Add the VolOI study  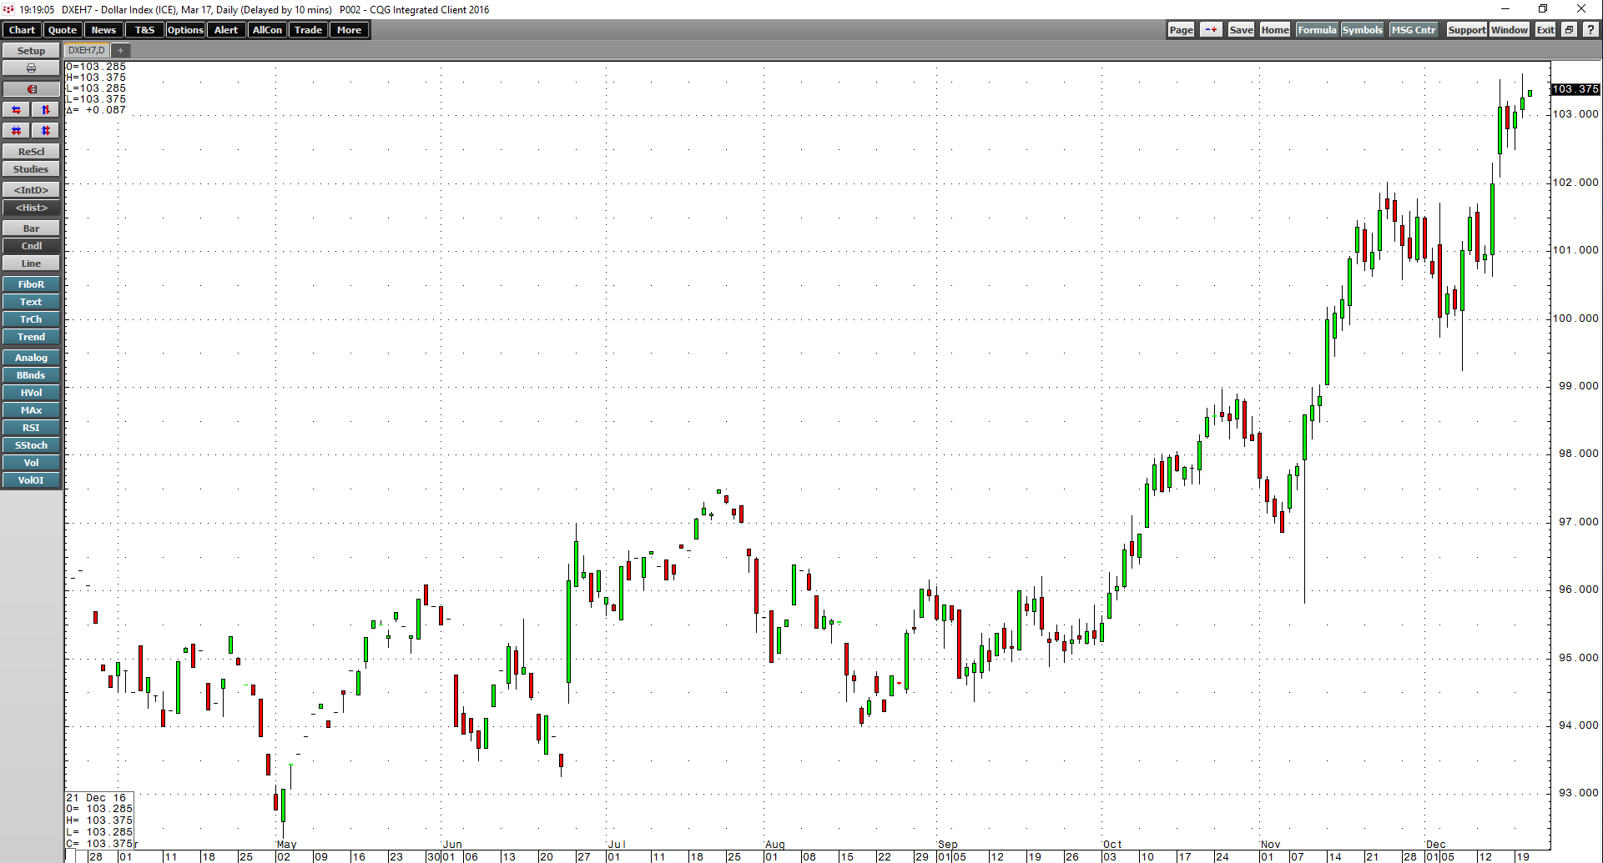coord(31,480)
